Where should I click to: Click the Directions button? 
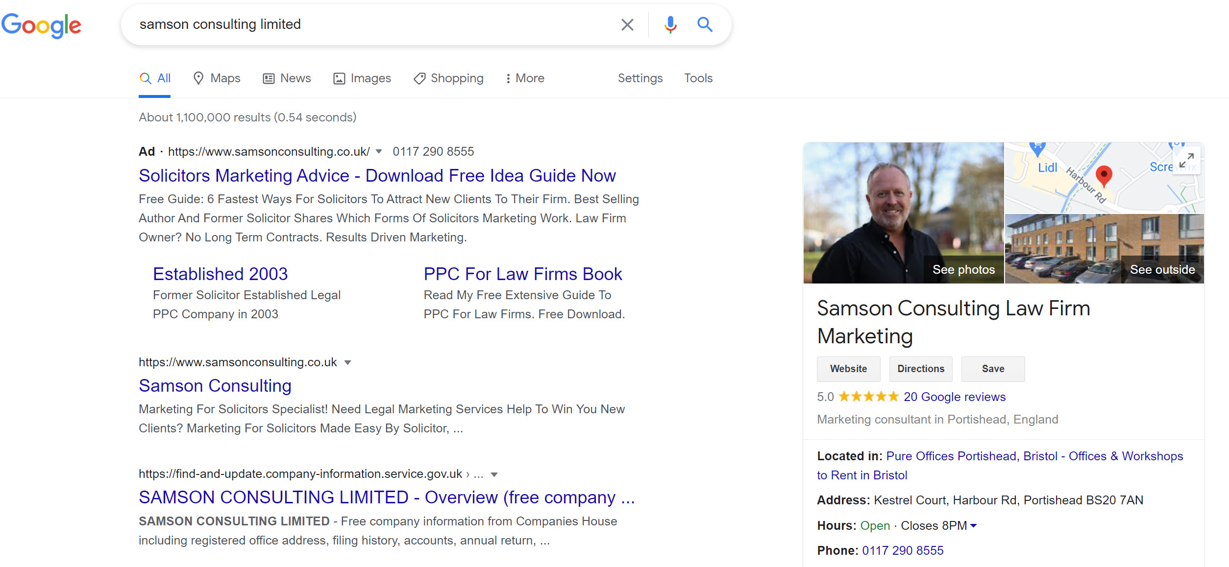click(x=921, y=369)
